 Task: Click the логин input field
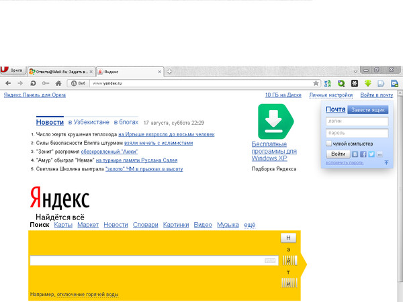click(x=357, y=121)
